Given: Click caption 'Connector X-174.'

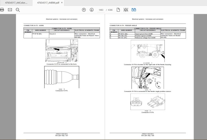Looking at the screenshot, I should tap(148, 112).
